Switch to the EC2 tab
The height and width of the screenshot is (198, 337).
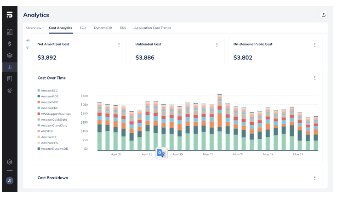click(x=83, y=28)
